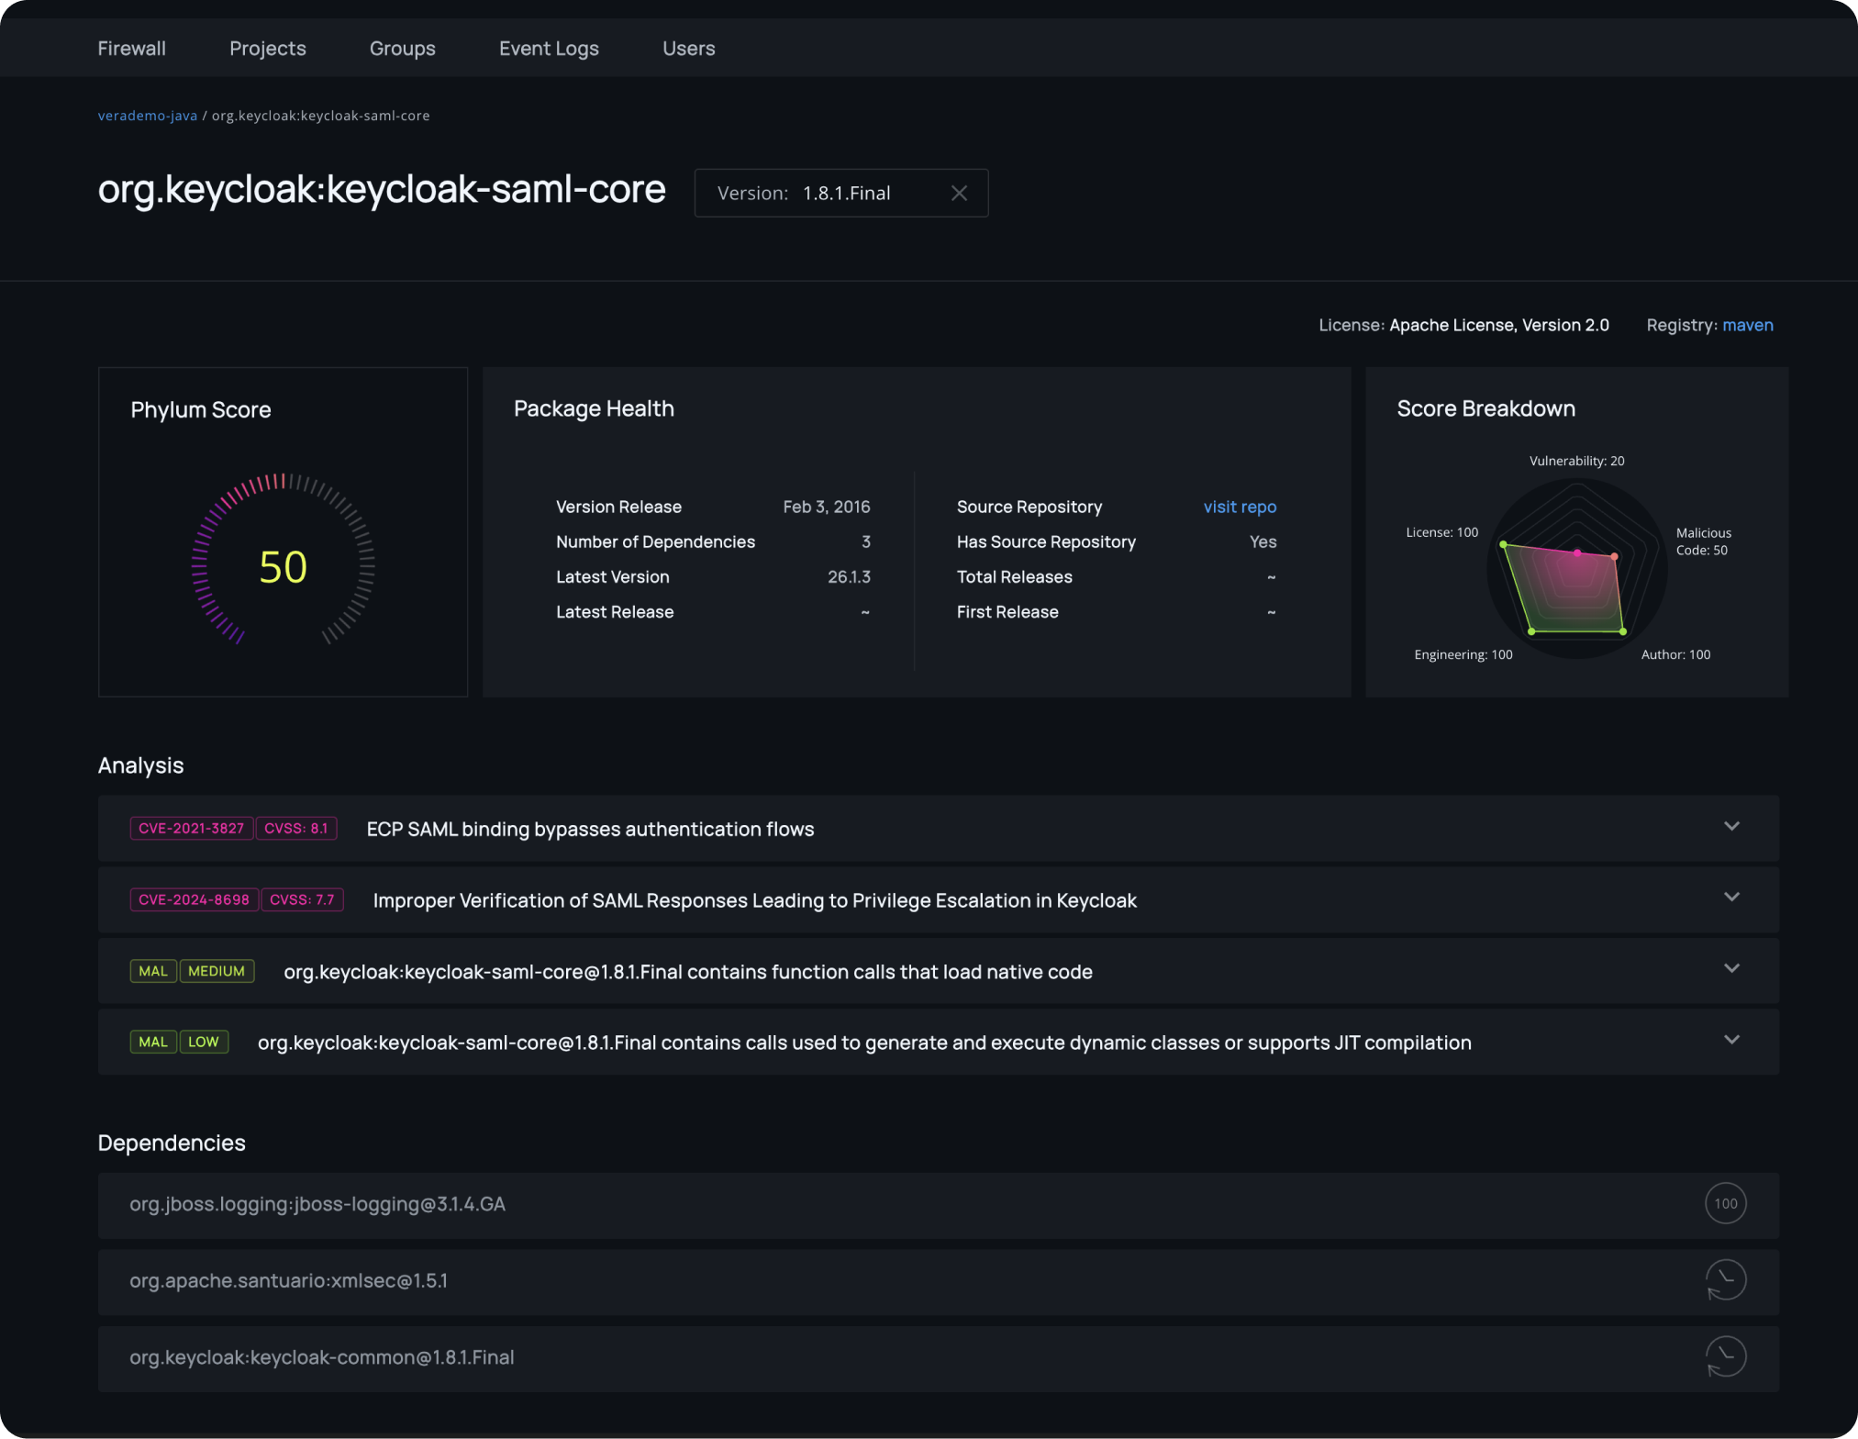
Task: Click pending-analysis clock icon for keycloak-common
Action: [1726, 1357]
